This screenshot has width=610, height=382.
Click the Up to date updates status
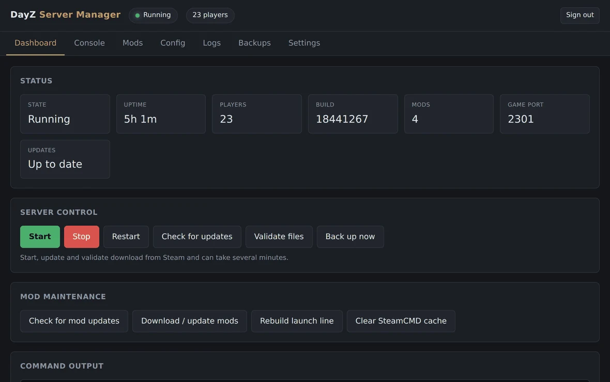pyautogui.click(x=55, y=164)
